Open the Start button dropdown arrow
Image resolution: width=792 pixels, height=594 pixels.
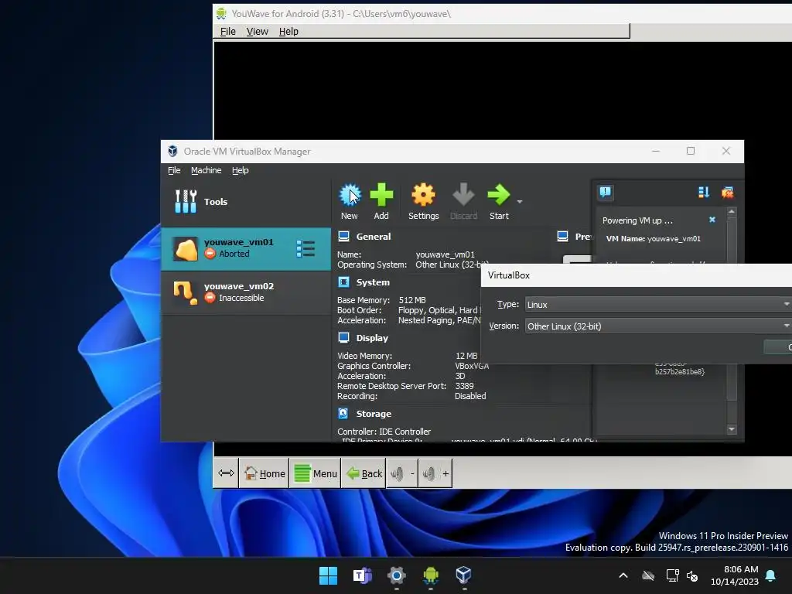[520, 202]
